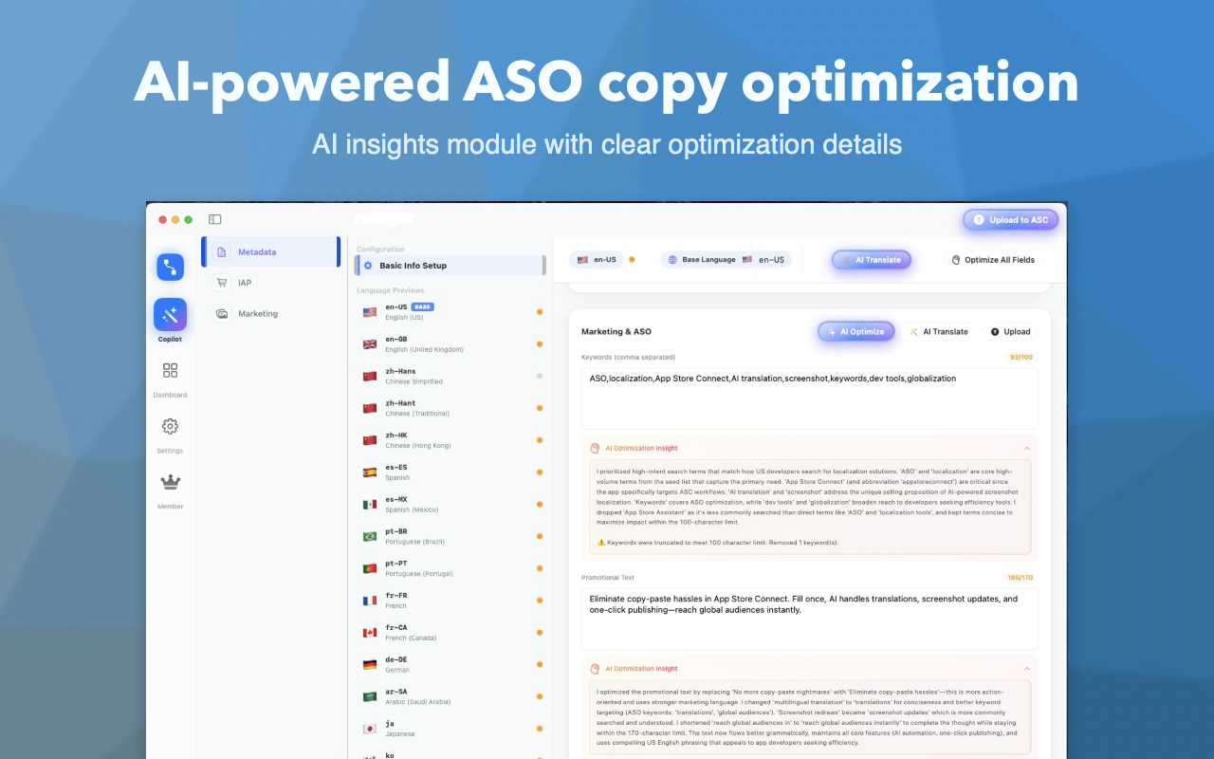Click the AI Optimize button
The width and height of the screenshot is (1214, 759).
(856, 331)
